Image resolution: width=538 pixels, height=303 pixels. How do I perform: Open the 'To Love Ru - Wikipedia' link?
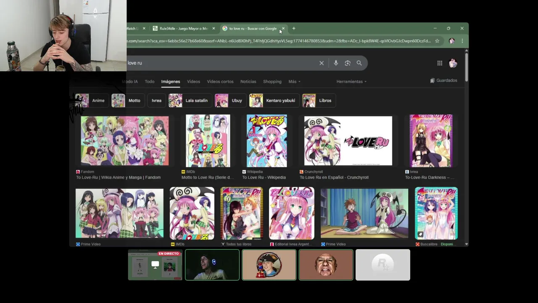pyautogui.click(x=264, y=178)
